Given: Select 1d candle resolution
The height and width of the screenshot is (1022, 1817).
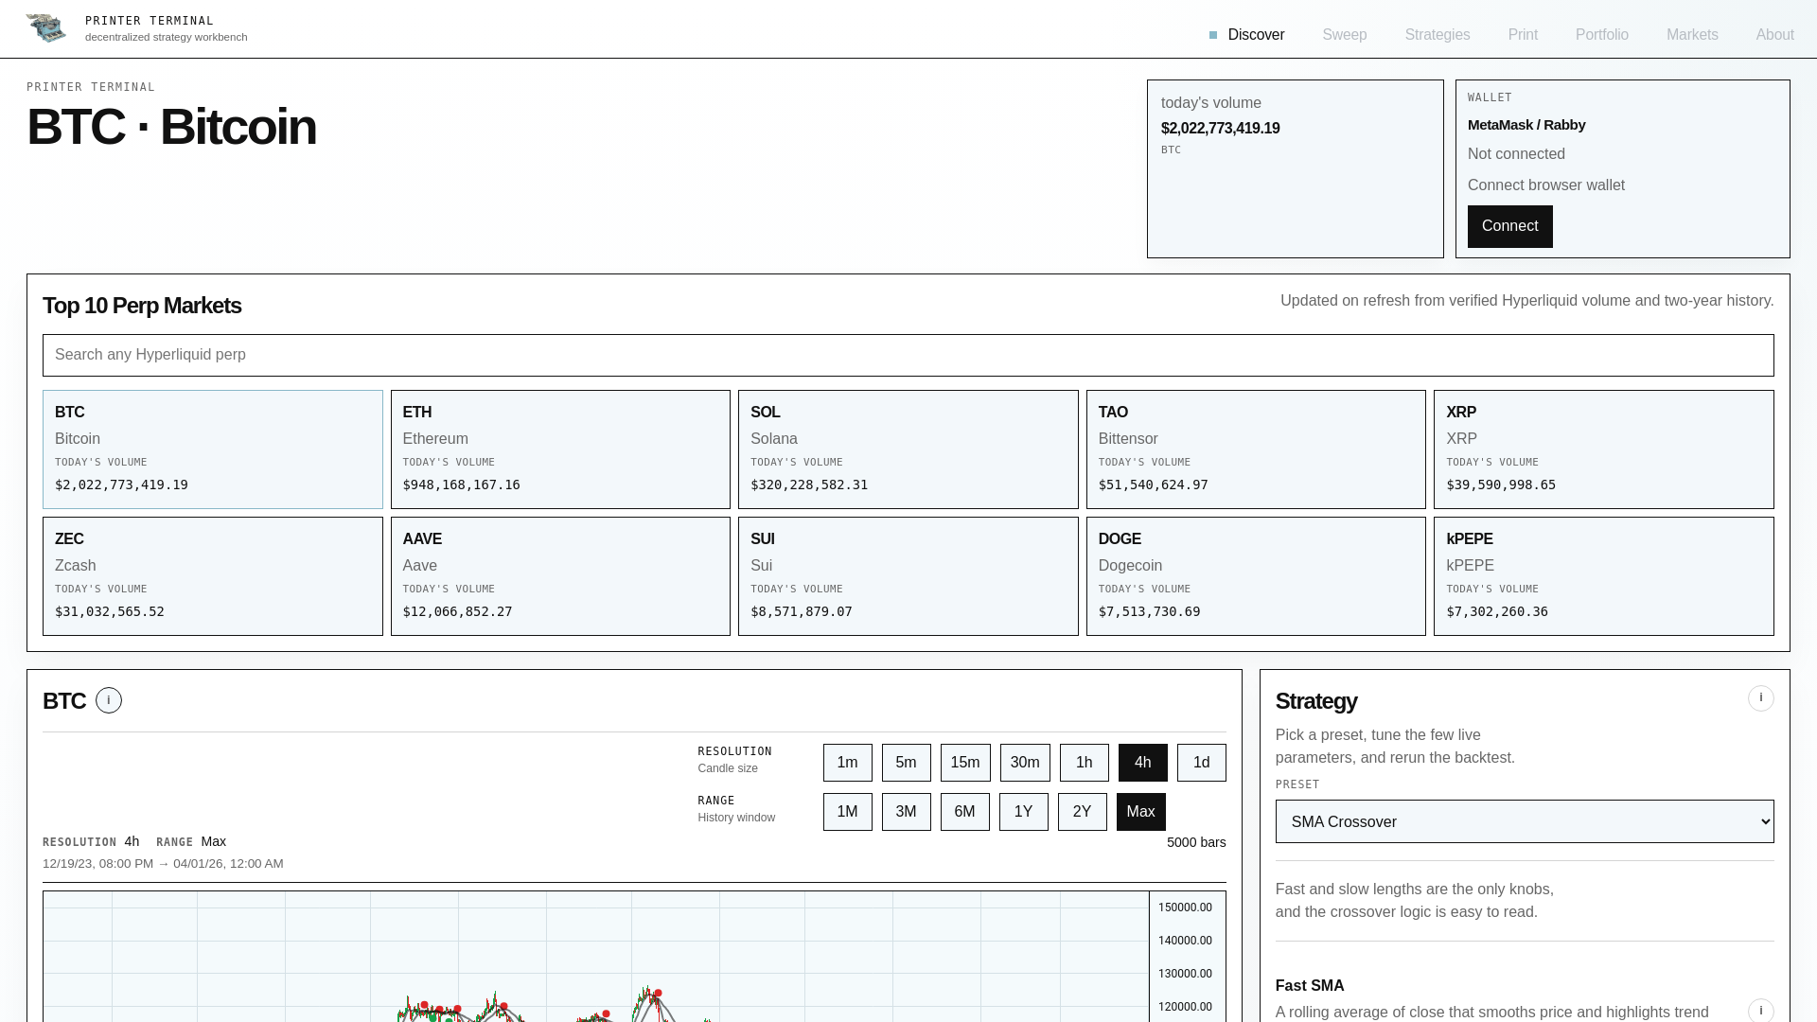Looking at the screenshot, I should pyautogui.click(x=1201, y=763).
